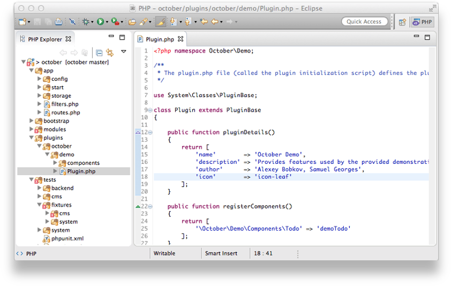Expand the bootstrap folder
Image resolution: width=451 pixels, height=286 pixels.
(x=32, y=121)
